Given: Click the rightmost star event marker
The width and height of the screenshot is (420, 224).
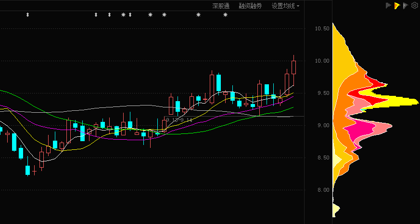Looking at the screenshot, I should [x=225, y=15].
